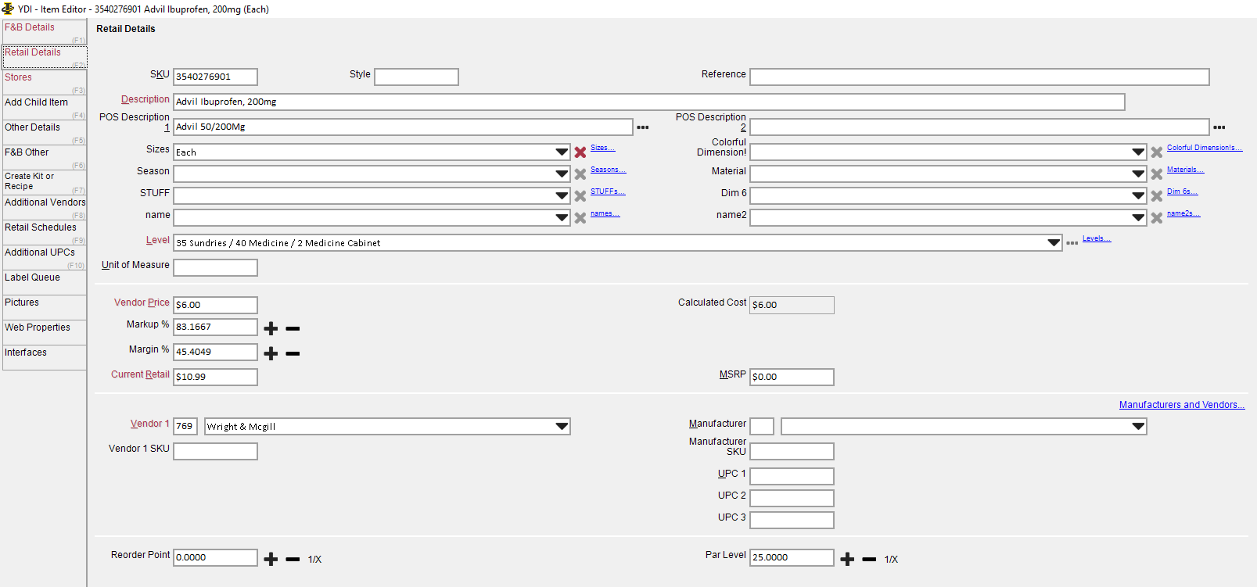Expand the name2 dropdown
Viewport: 1257px width, 587px height.
click(x=1138, y=218)
